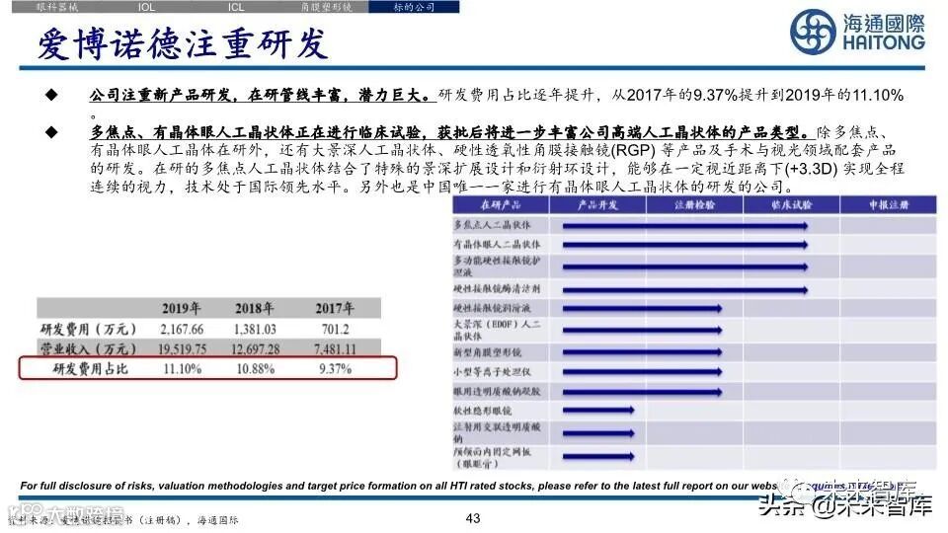
Task: Click the 申报注册 pipeline header
Action: click(x=888, y=205)
